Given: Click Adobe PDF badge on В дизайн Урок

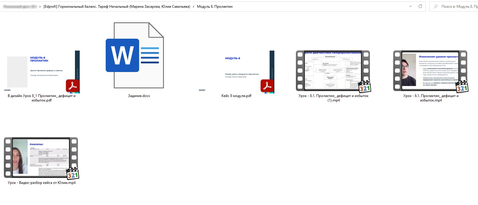Looking at the screenshot, I should point(73,86).
